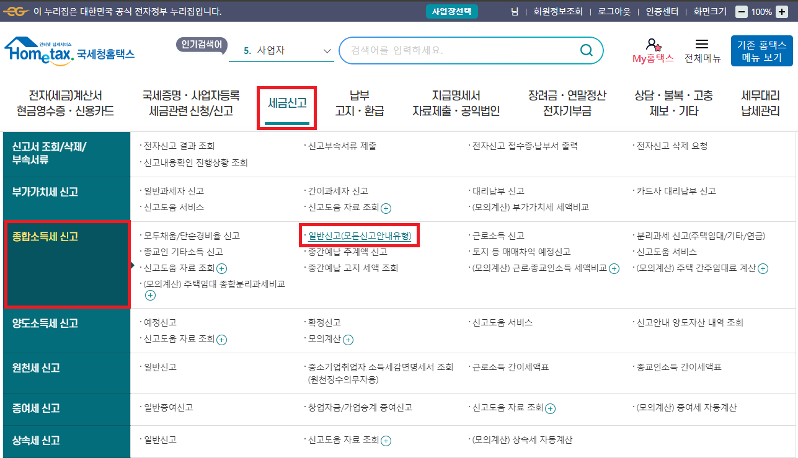Open 전자신고 삭제 요청
The width and height of the screenshot is (798, 458).
672,146
